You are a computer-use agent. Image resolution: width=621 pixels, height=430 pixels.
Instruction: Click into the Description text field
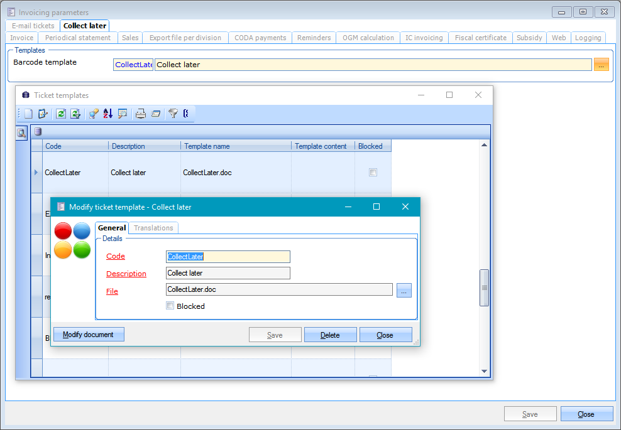pos(228,273)
